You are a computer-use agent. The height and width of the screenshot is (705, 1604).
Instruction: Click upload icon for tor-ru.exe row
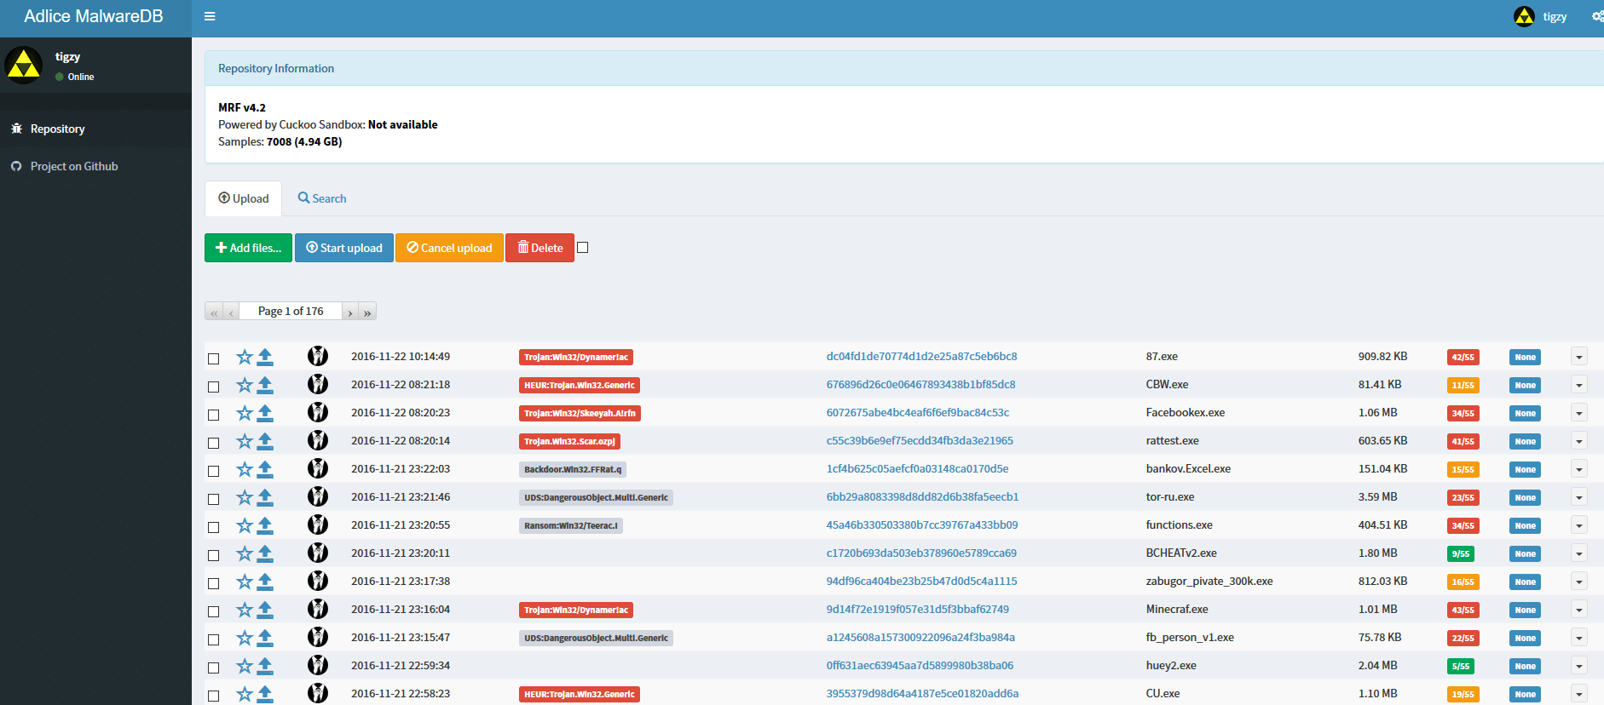click(266, 498)
